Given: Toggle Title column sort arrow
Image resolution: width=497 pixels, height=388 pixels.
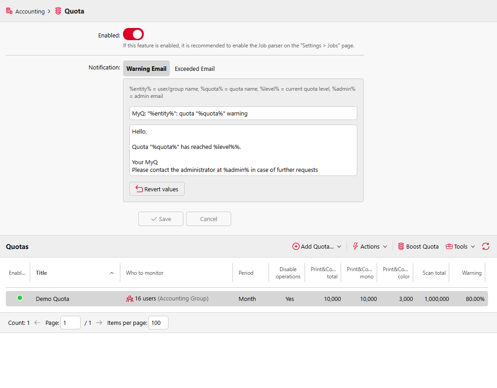Looking at the screenshot, I should tap(112, 273).
